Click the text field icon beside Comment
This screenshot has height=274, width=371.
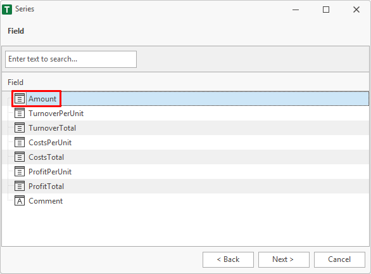(x=20, y=201)
